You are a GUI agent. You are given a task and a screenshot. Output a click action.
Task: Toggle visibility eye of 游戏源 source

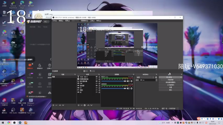[96, 86]
